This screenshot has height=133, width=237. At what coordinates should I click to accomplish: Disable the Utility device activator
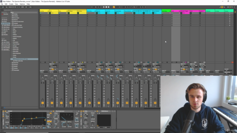click(x=83, y=111)
